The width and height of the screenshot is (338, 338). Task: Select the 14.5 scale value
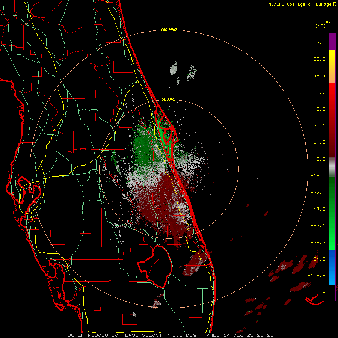coord(320,142)
